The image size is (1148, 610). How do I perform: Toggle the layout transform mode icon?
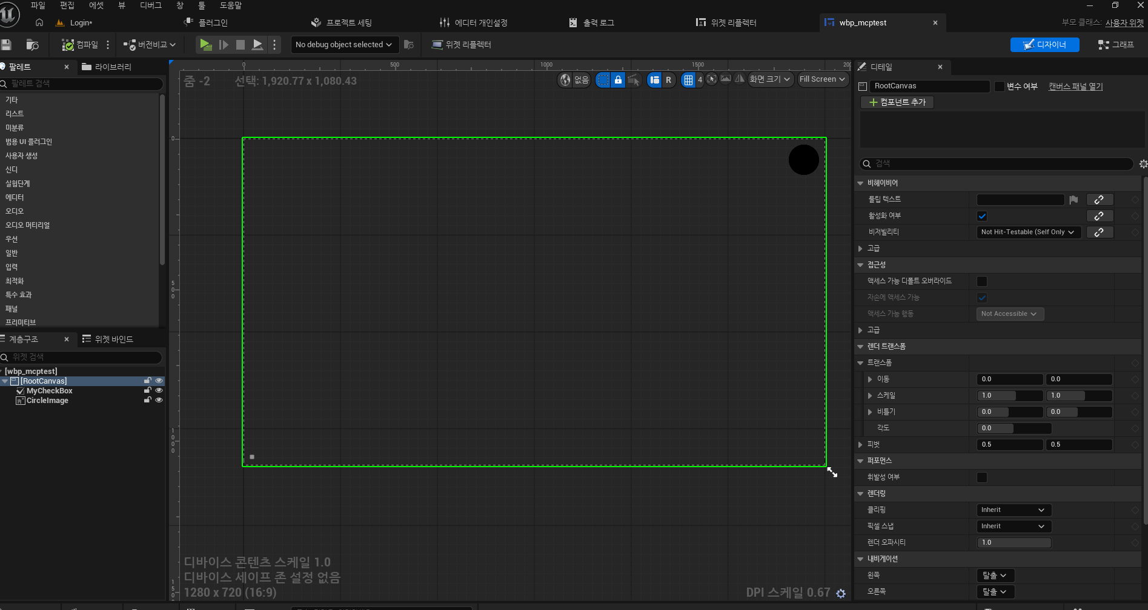pos(654,79)
